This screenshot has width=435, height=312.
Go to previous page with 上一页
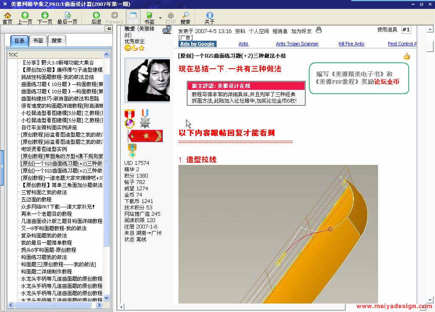[x=25, y=18]
